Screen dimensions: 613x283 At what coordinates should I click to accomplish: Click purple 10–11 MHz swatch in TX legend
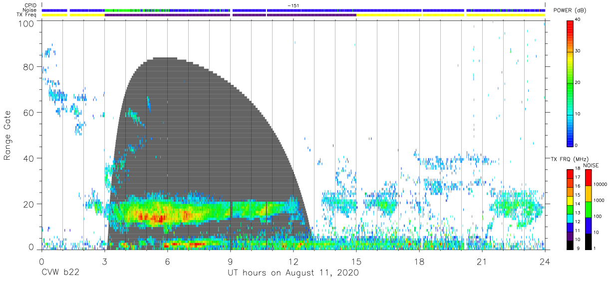click(570, 236)
